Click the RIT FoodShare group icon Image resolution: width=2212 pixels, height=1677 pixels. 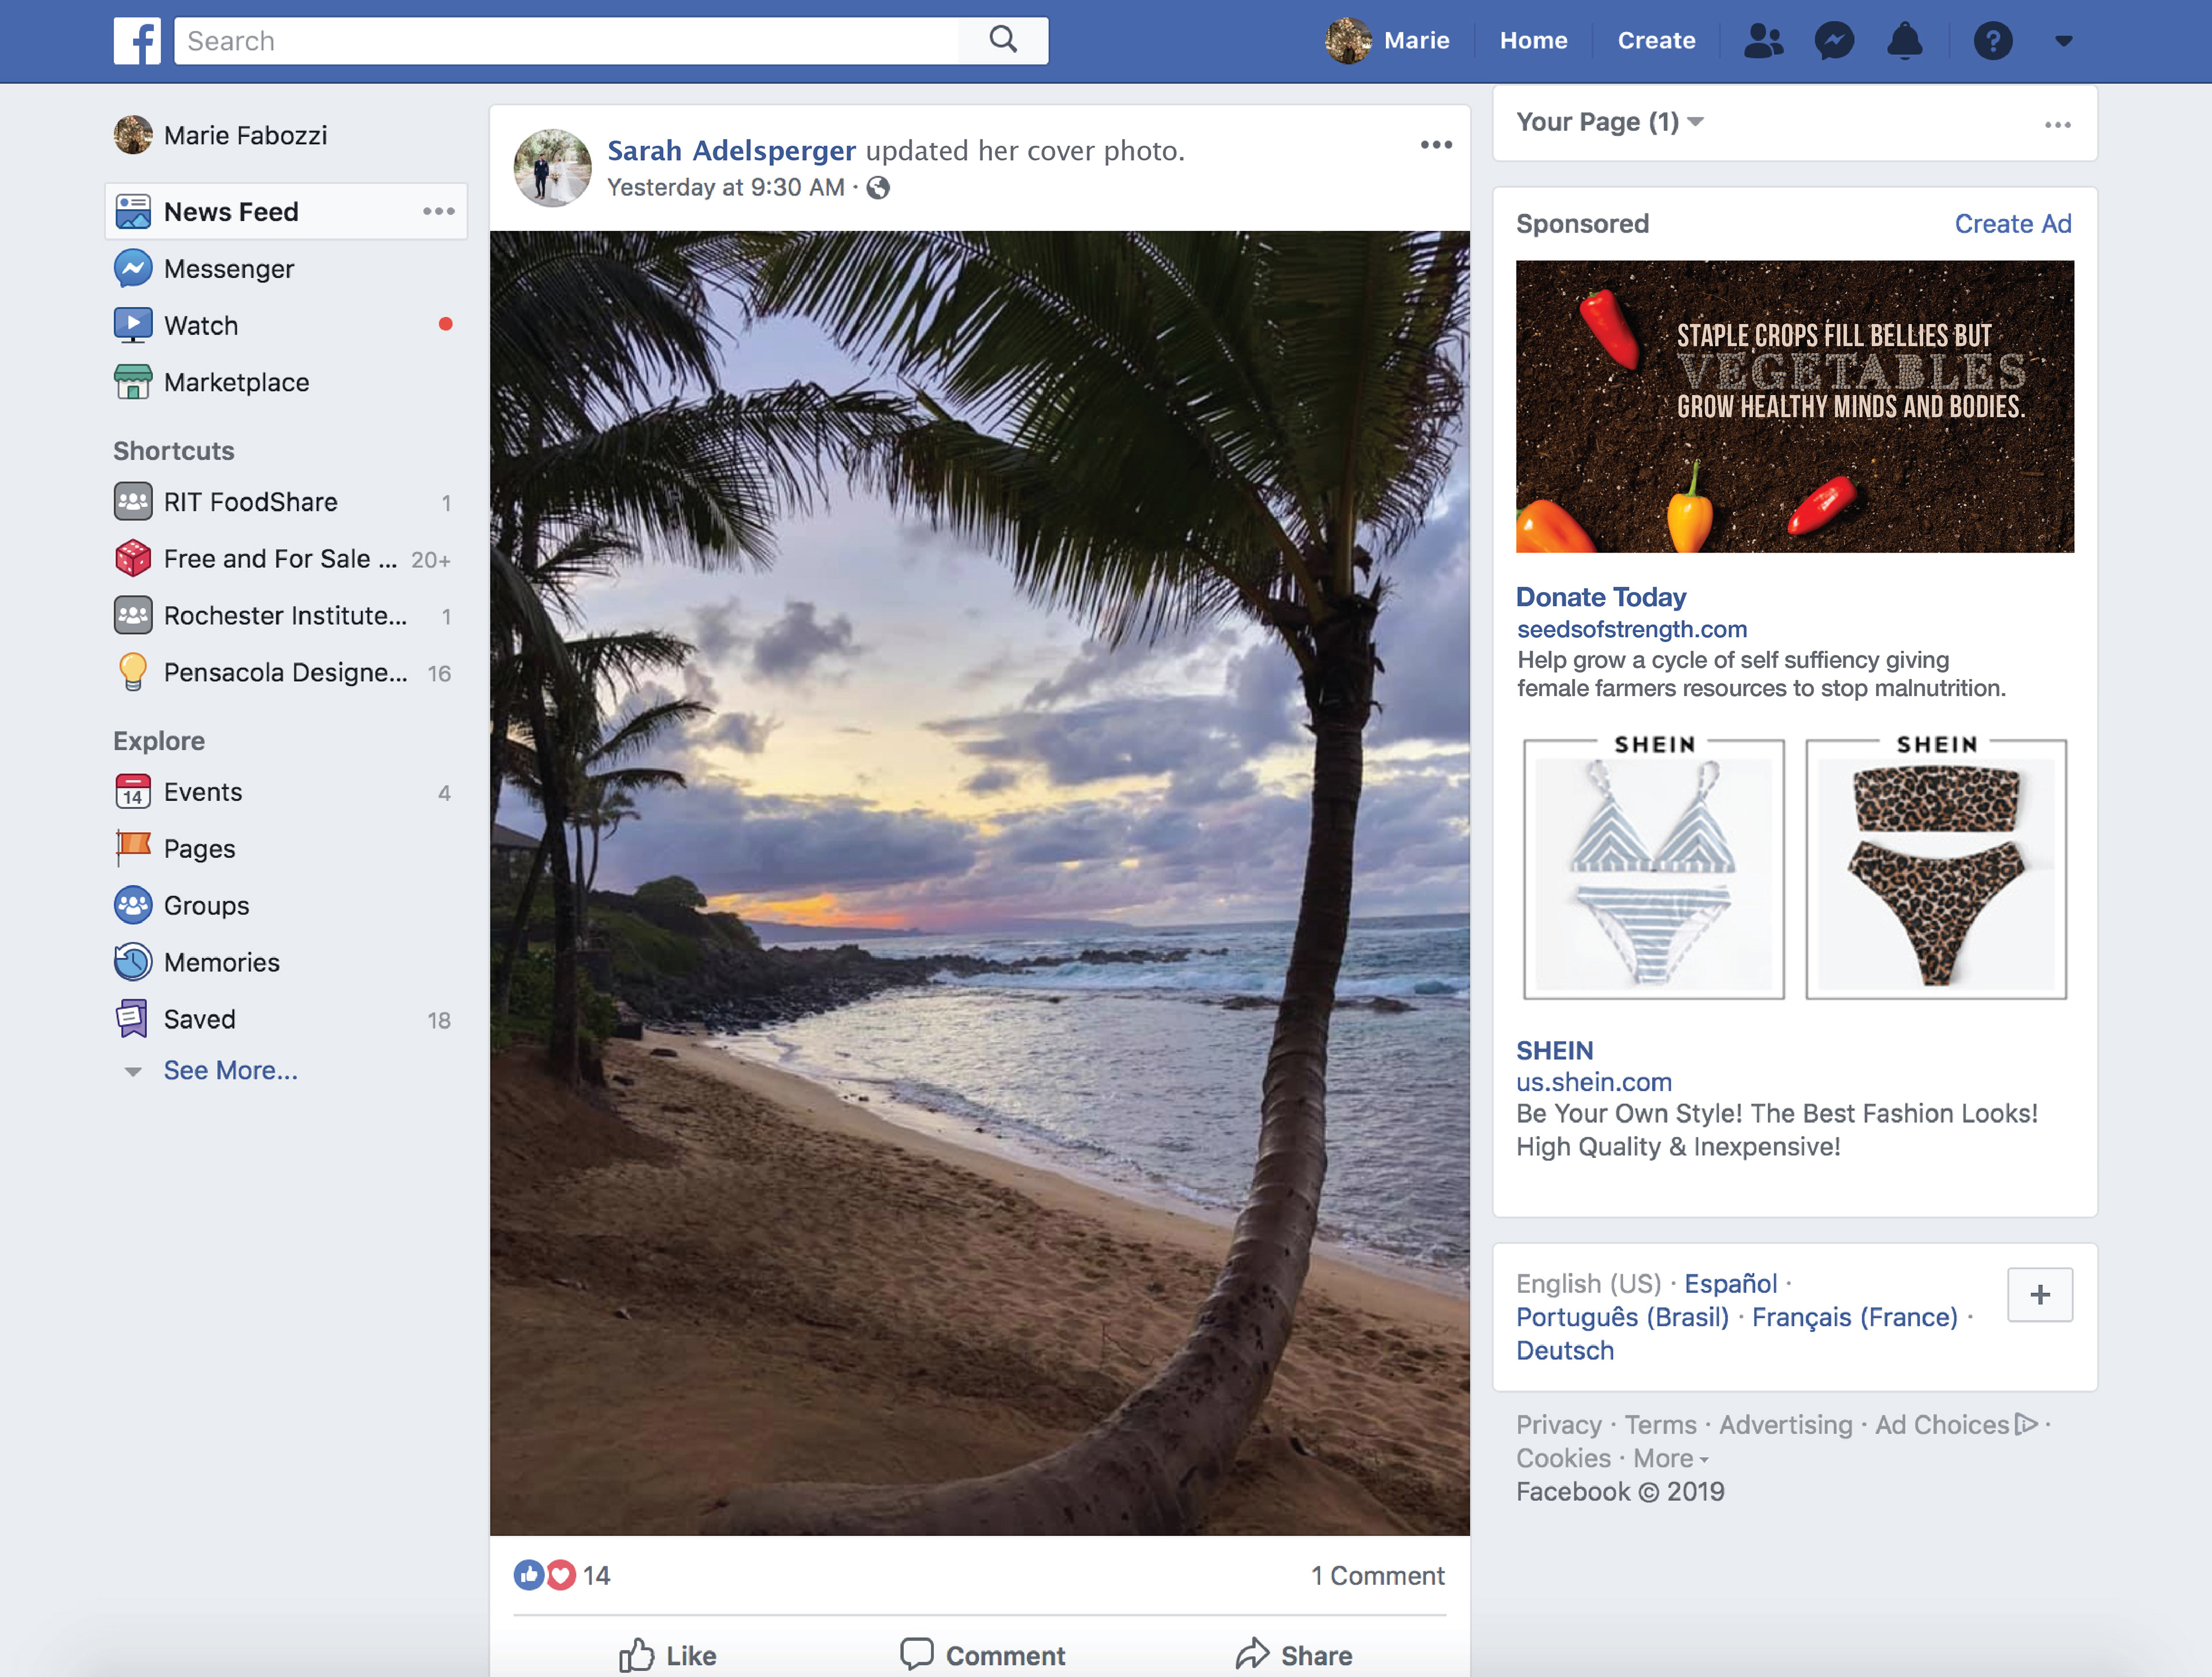133,502
